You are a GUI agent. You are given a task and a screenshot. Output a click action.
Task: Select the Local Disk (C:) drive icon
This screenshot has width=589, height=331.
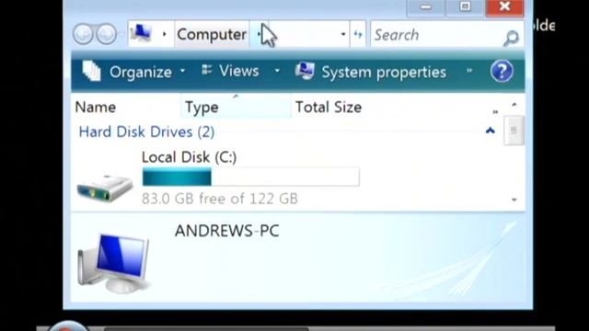[104, 188]
